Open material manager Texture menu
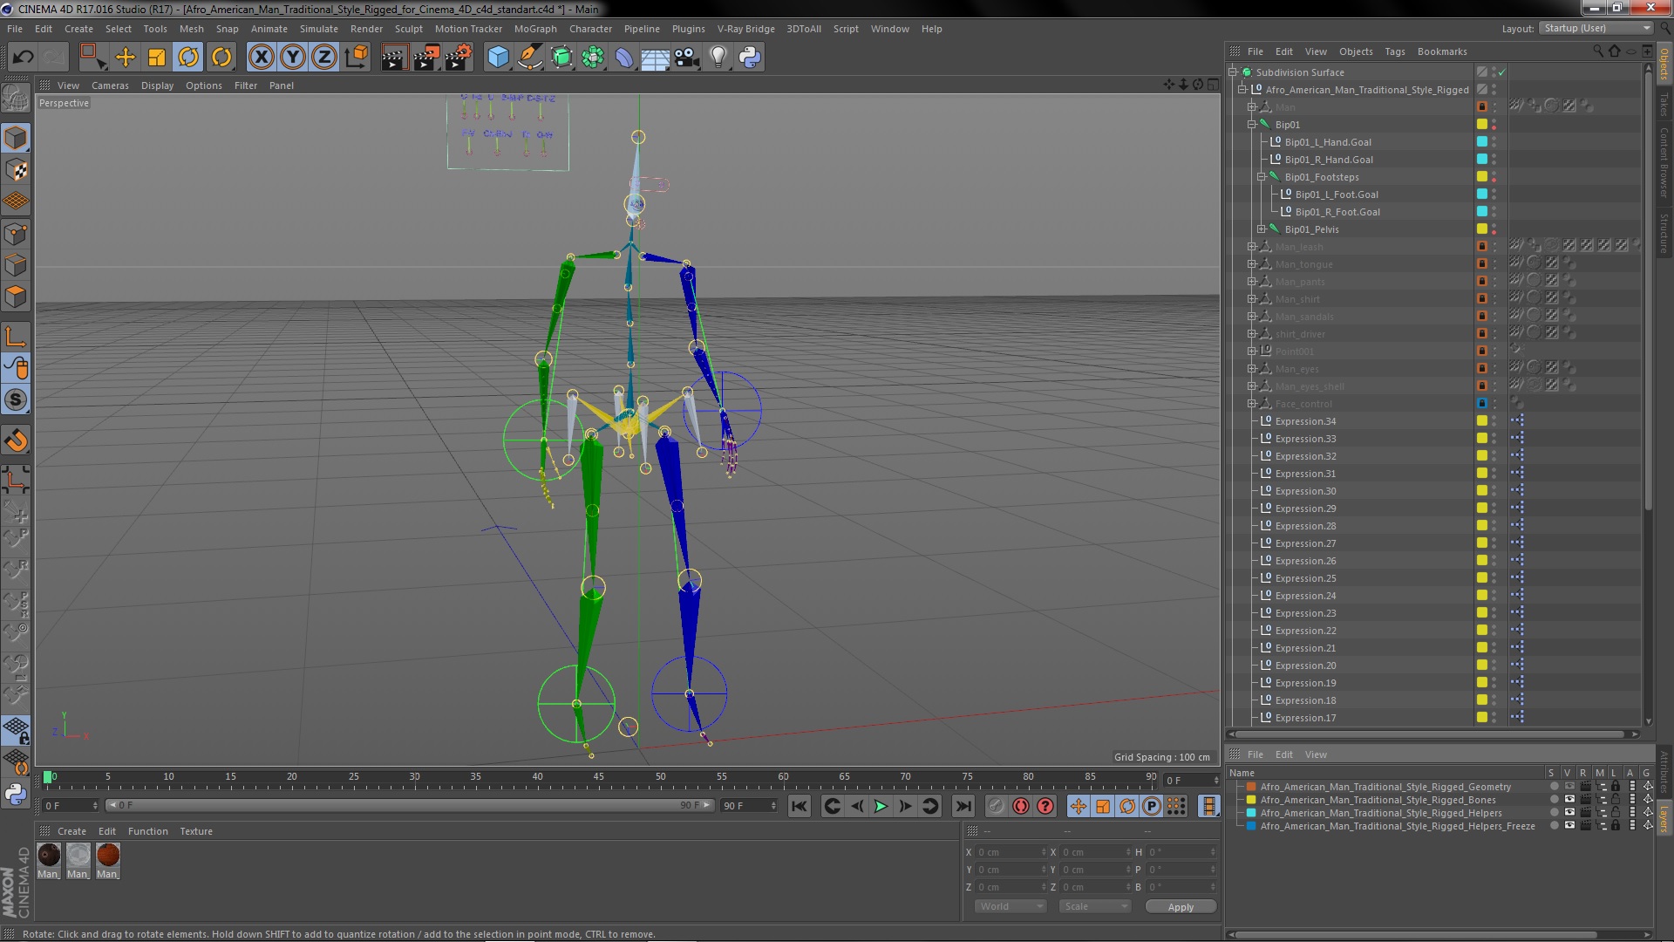 pyautogui.click(x=196, y=831)
